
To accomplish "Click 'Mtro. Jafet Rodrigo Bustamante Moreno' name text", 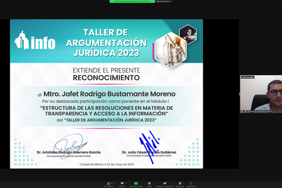I will point(110,94).
